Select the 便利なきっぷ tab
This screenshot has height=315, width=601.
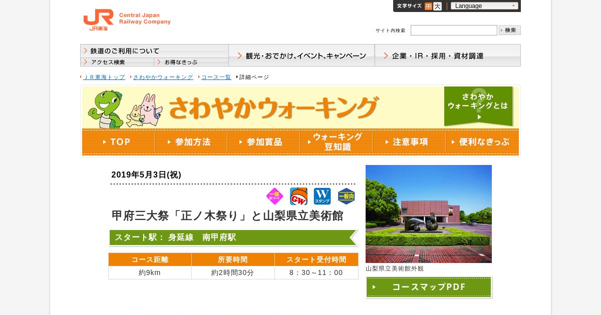482,142
